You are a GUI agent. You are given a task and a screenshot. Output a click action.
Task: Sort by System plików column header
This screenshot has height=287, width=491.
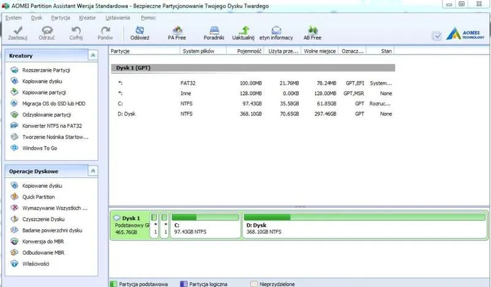click(203, 51)
